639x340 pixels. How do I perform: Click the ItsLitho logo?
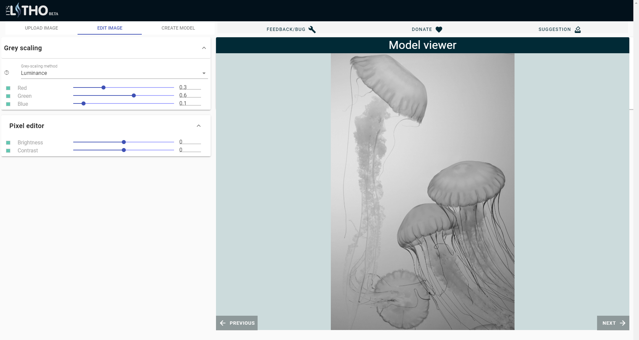point(32,10)
